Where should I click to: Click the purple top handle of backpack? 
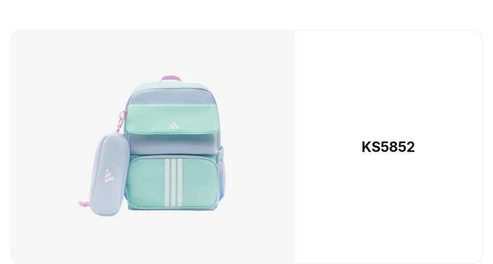[171, 78]
